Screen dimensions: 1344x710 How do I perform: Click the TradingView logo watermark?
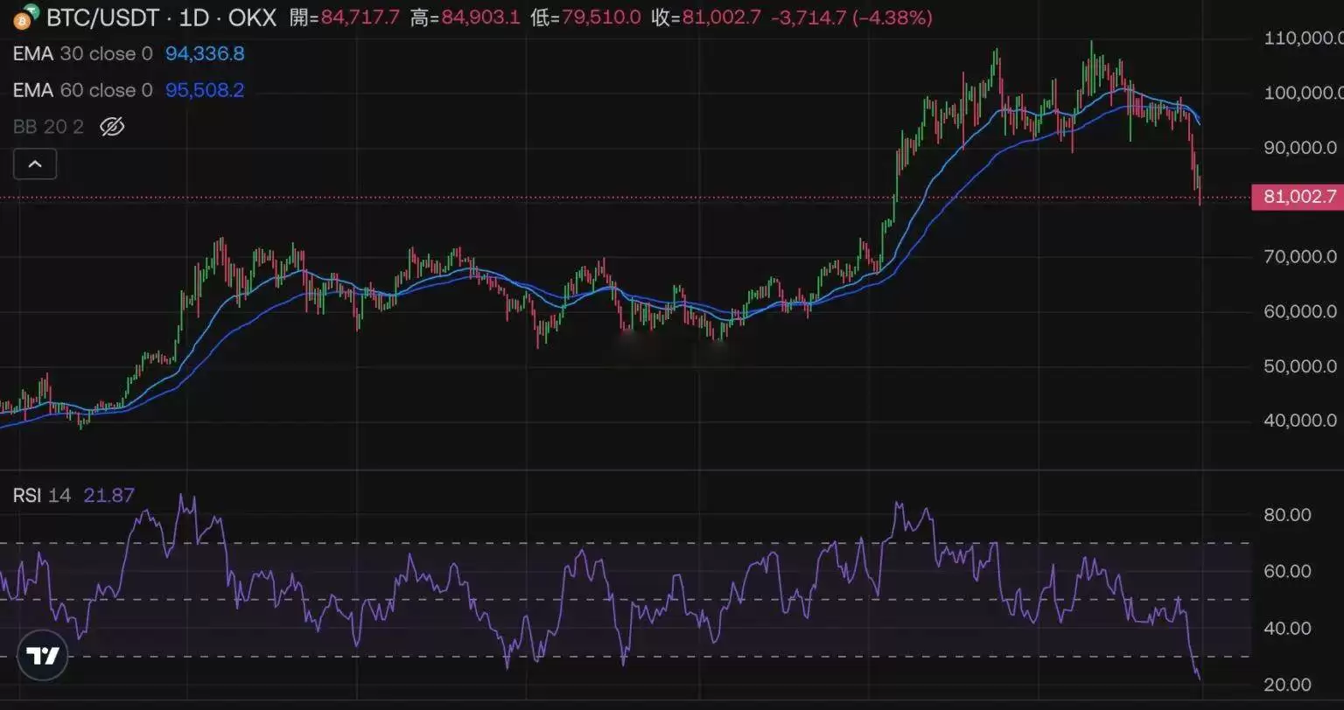pos(41,654)
